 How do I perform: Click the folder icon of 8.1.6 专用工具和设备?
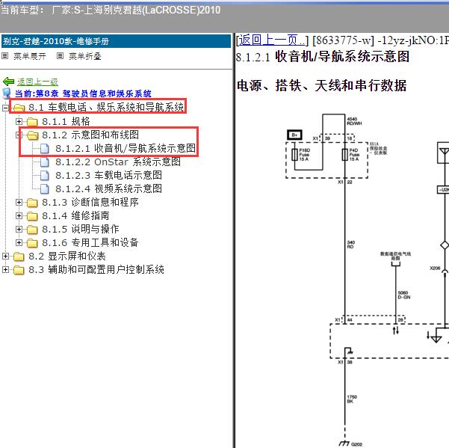coord(32,243)
